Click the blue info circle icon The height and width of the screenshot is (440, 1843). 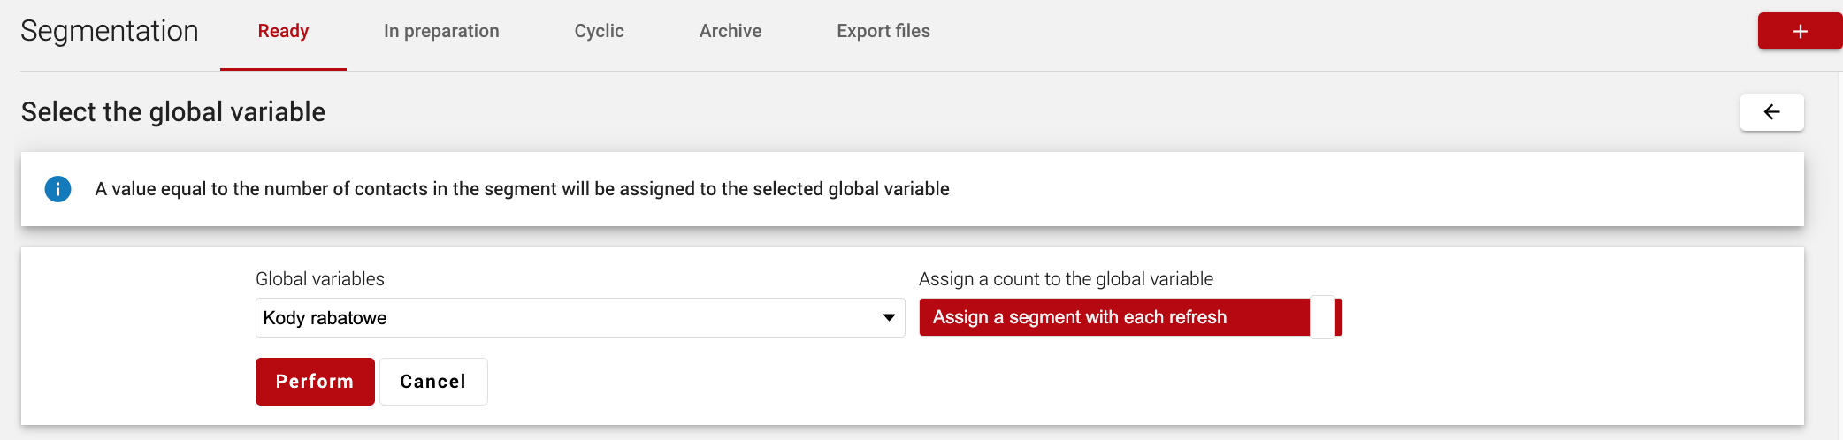coord(57,189)
